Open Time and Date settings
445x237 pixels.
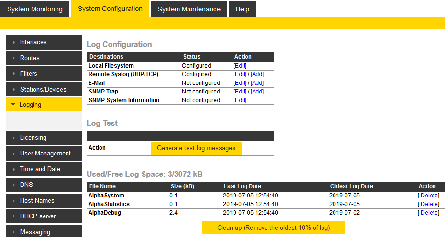(44, 169)
